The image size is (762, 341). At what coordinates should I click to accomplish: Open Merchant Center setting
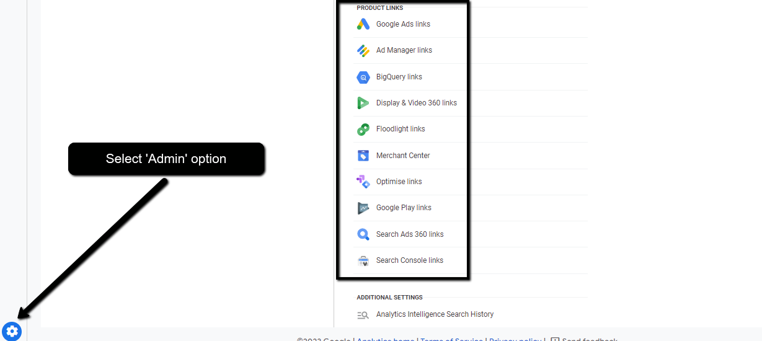pos(403,156)
